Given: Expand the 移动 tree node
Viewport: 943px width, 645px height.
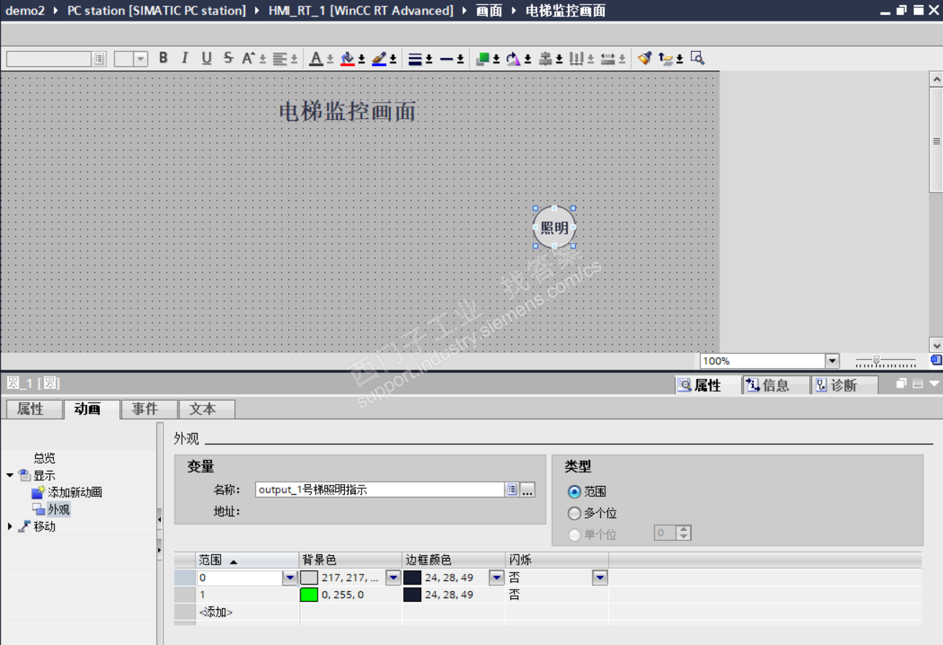Looking at the screenshot, I should tap(10, 526).
